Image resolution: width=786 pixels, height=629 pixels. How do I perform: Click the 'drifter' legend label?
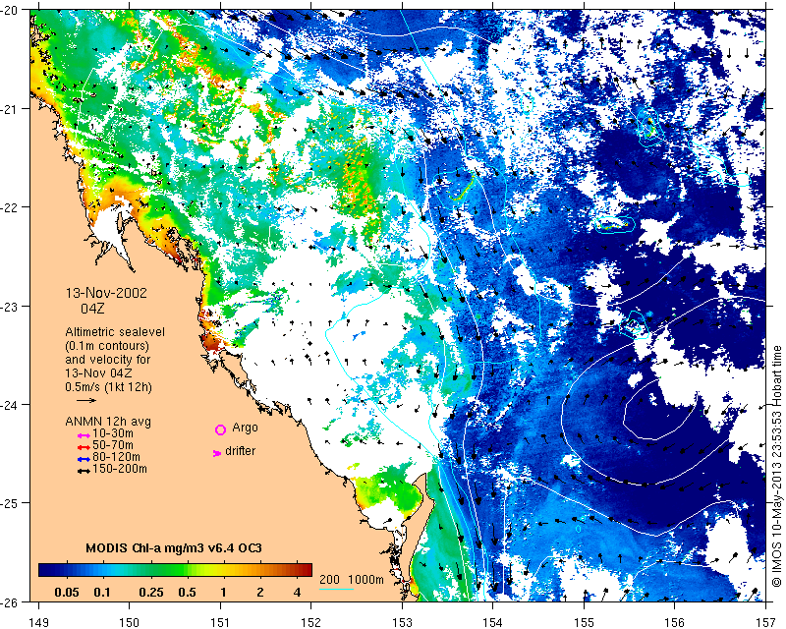point(240,451)
